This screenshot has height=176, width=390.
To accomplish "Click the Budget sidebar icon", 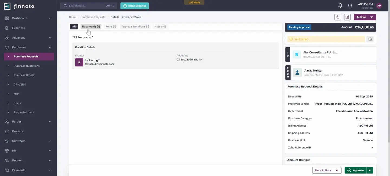I will [x=7, y=160].
